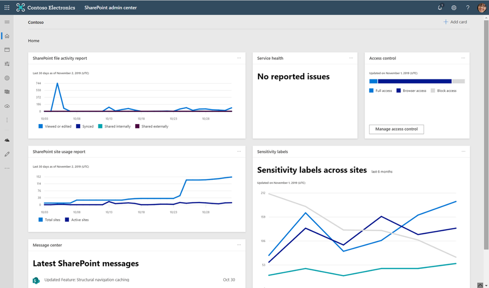Open the Sites icon in sidebar
The image size is (489, 288).
click(7, 50)
